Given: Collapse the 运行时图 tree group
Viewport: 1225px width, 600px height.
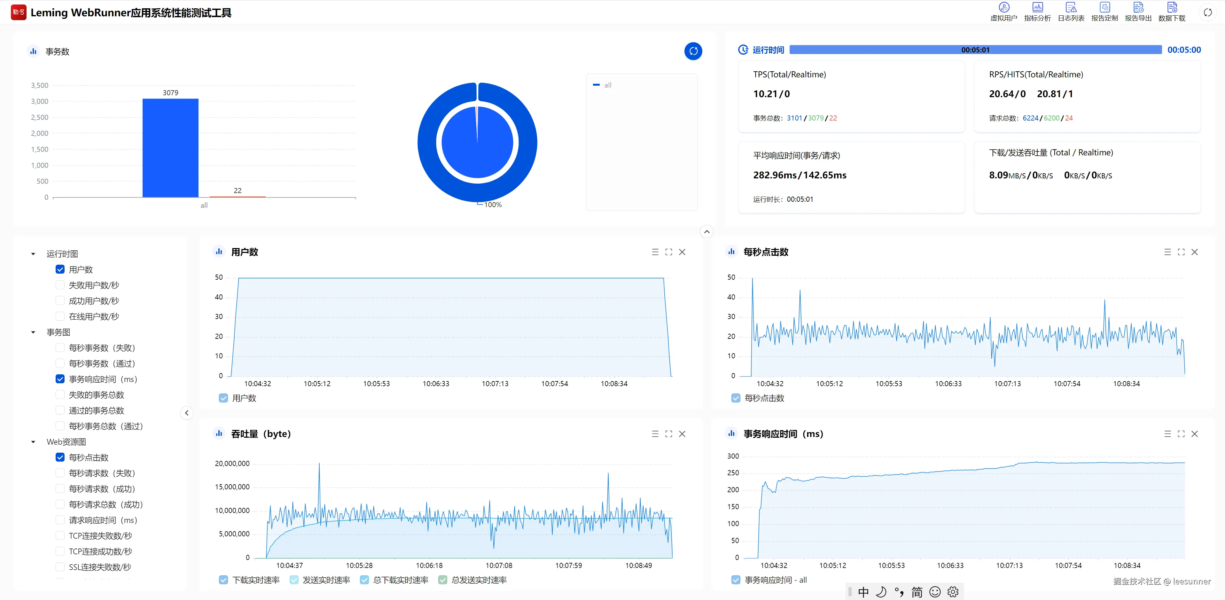Looking at the screenshot, I should click(x=33, y=254).
